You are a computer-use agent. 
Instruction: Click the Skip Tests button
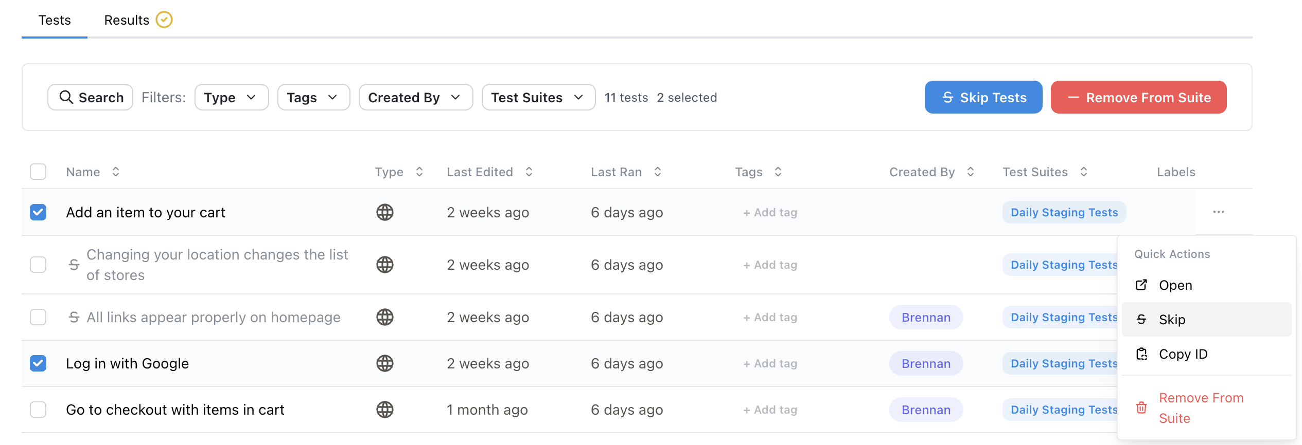click(x=983, y=97)
